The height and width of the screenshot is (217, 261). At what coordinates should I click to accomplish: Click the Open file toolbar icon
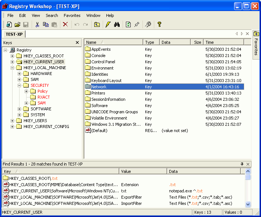(17, 25)
